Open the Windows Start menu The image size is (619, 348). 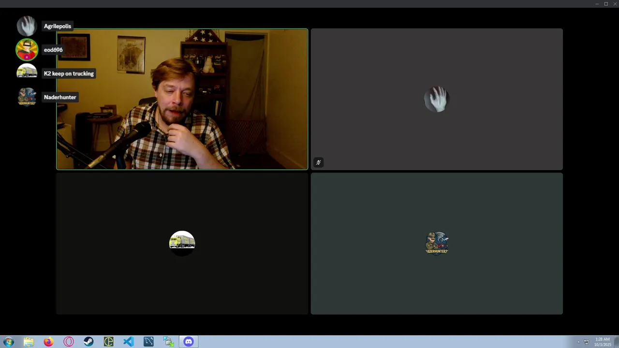9,342
